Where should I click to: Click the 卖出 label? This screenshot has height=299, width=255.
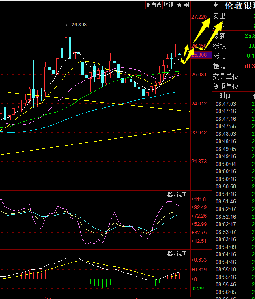point(219,16)
